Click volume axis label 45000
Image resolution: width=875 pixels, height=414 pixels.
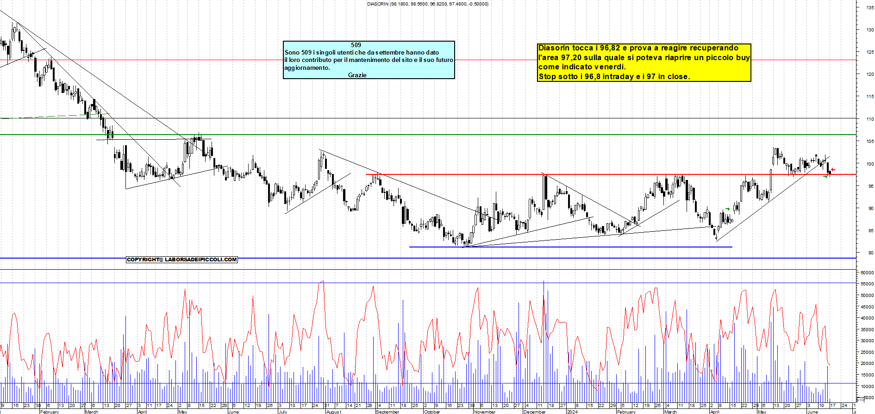868,307
